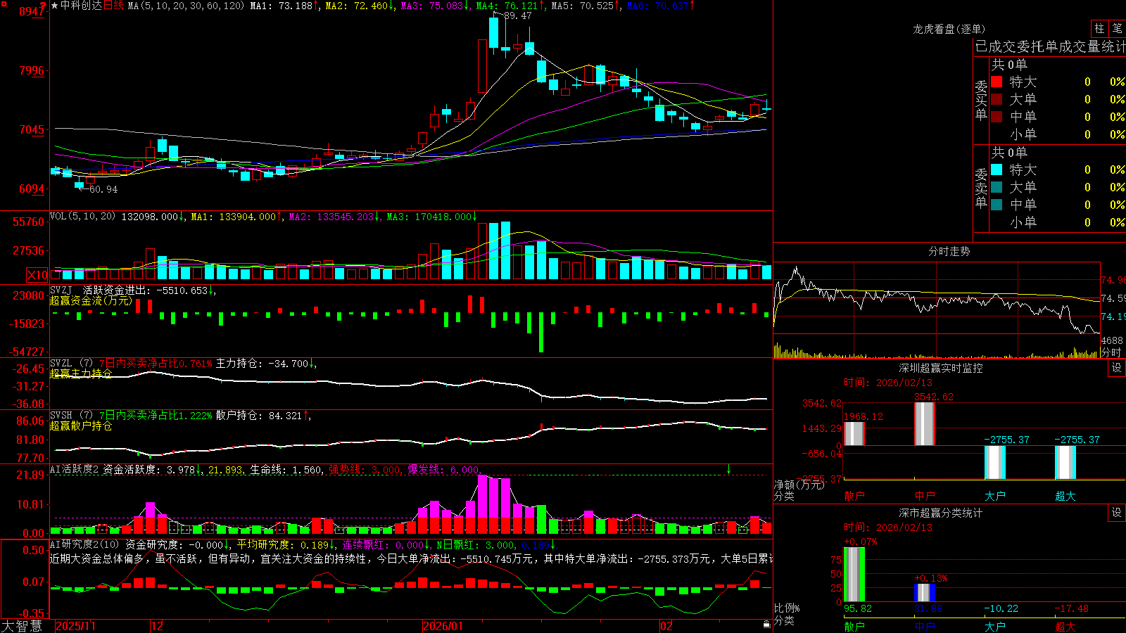Switch to 笔 tick view
The height and width of the screenshot is (633, 1126).
pyautogui.click(x=1118, y=29)
